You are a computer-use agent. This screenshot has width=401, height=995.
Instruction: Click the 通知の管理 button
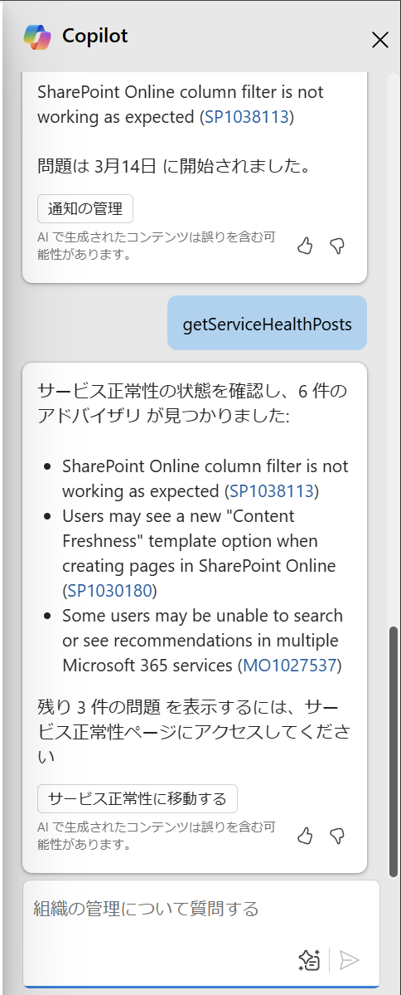[x=85, y=209]
